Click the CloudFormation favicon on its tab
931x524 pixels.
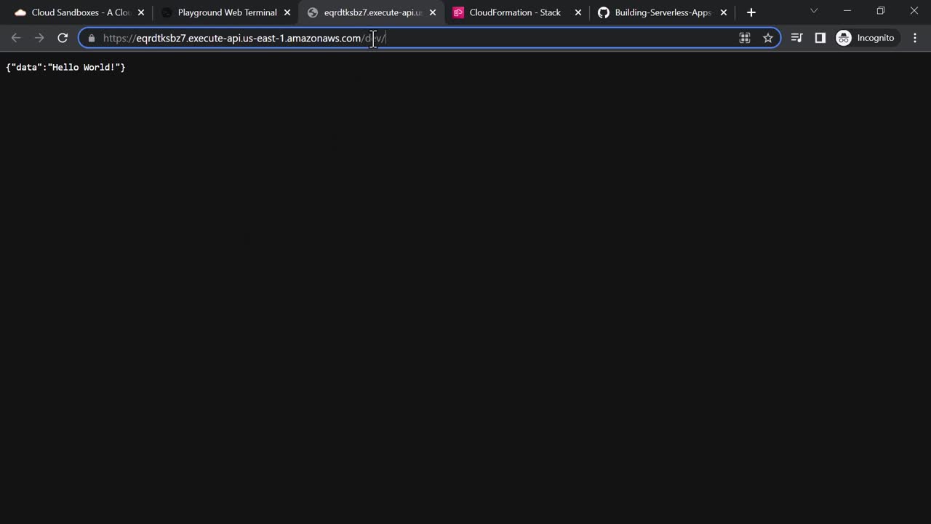pyautogui.click(x=458, y=12)
